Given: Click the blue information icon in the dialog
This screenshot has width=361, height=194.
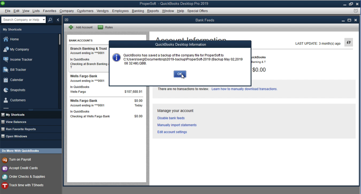Looking at the screenshot, I should 116,57.
